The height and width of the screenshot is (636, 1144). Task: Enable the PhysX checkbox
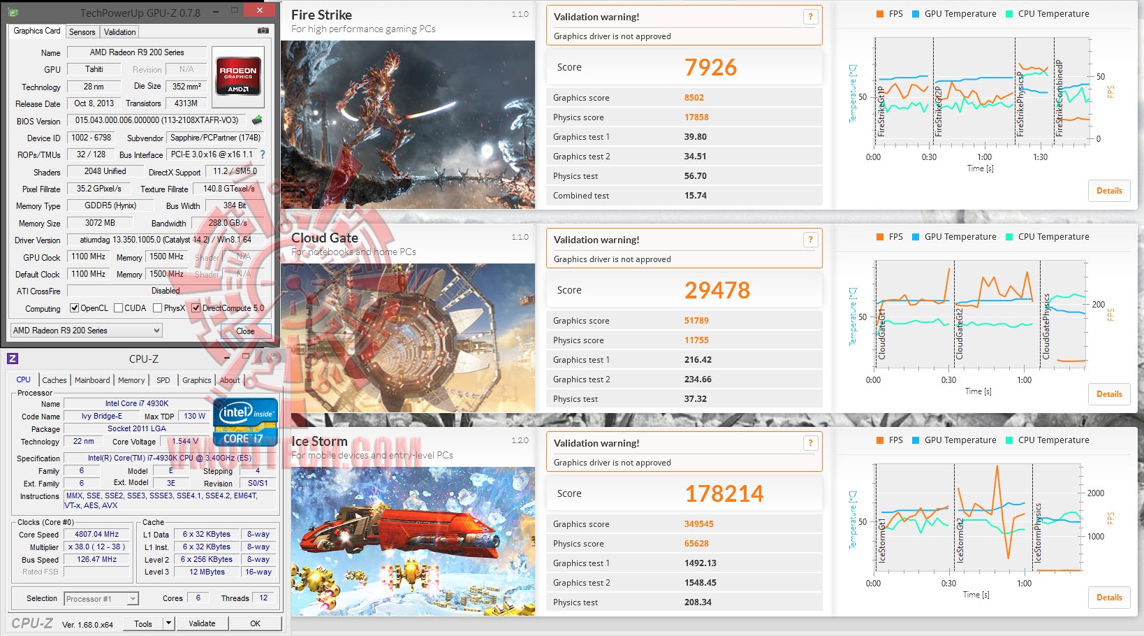158,308
